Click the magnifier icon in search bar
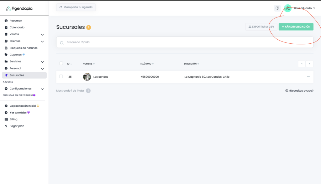Viewport: 321px width, 184px height. pyautogui.click(x=62, y=42)
